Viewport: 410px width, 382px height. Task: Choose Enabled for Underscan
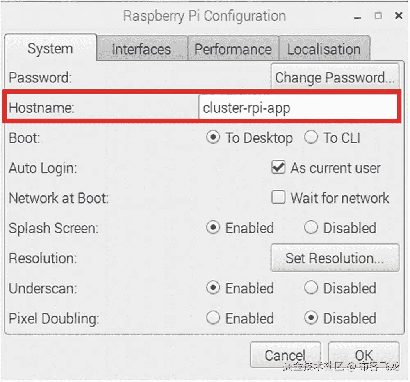(x=213, y=288)
